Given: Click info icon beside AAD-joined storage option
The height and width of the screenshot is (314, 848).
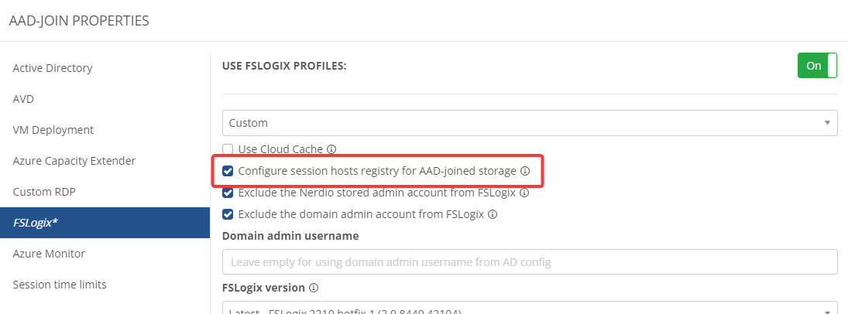Looking at the screenshot, I should (524, 171).
